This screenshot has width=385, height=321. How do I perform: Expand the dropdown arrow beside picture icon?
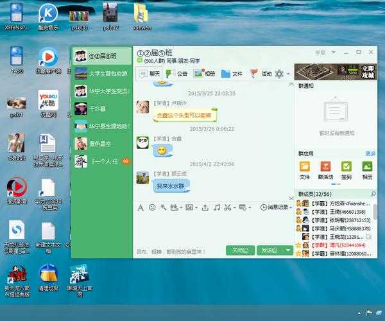click(x=196, y=208)
